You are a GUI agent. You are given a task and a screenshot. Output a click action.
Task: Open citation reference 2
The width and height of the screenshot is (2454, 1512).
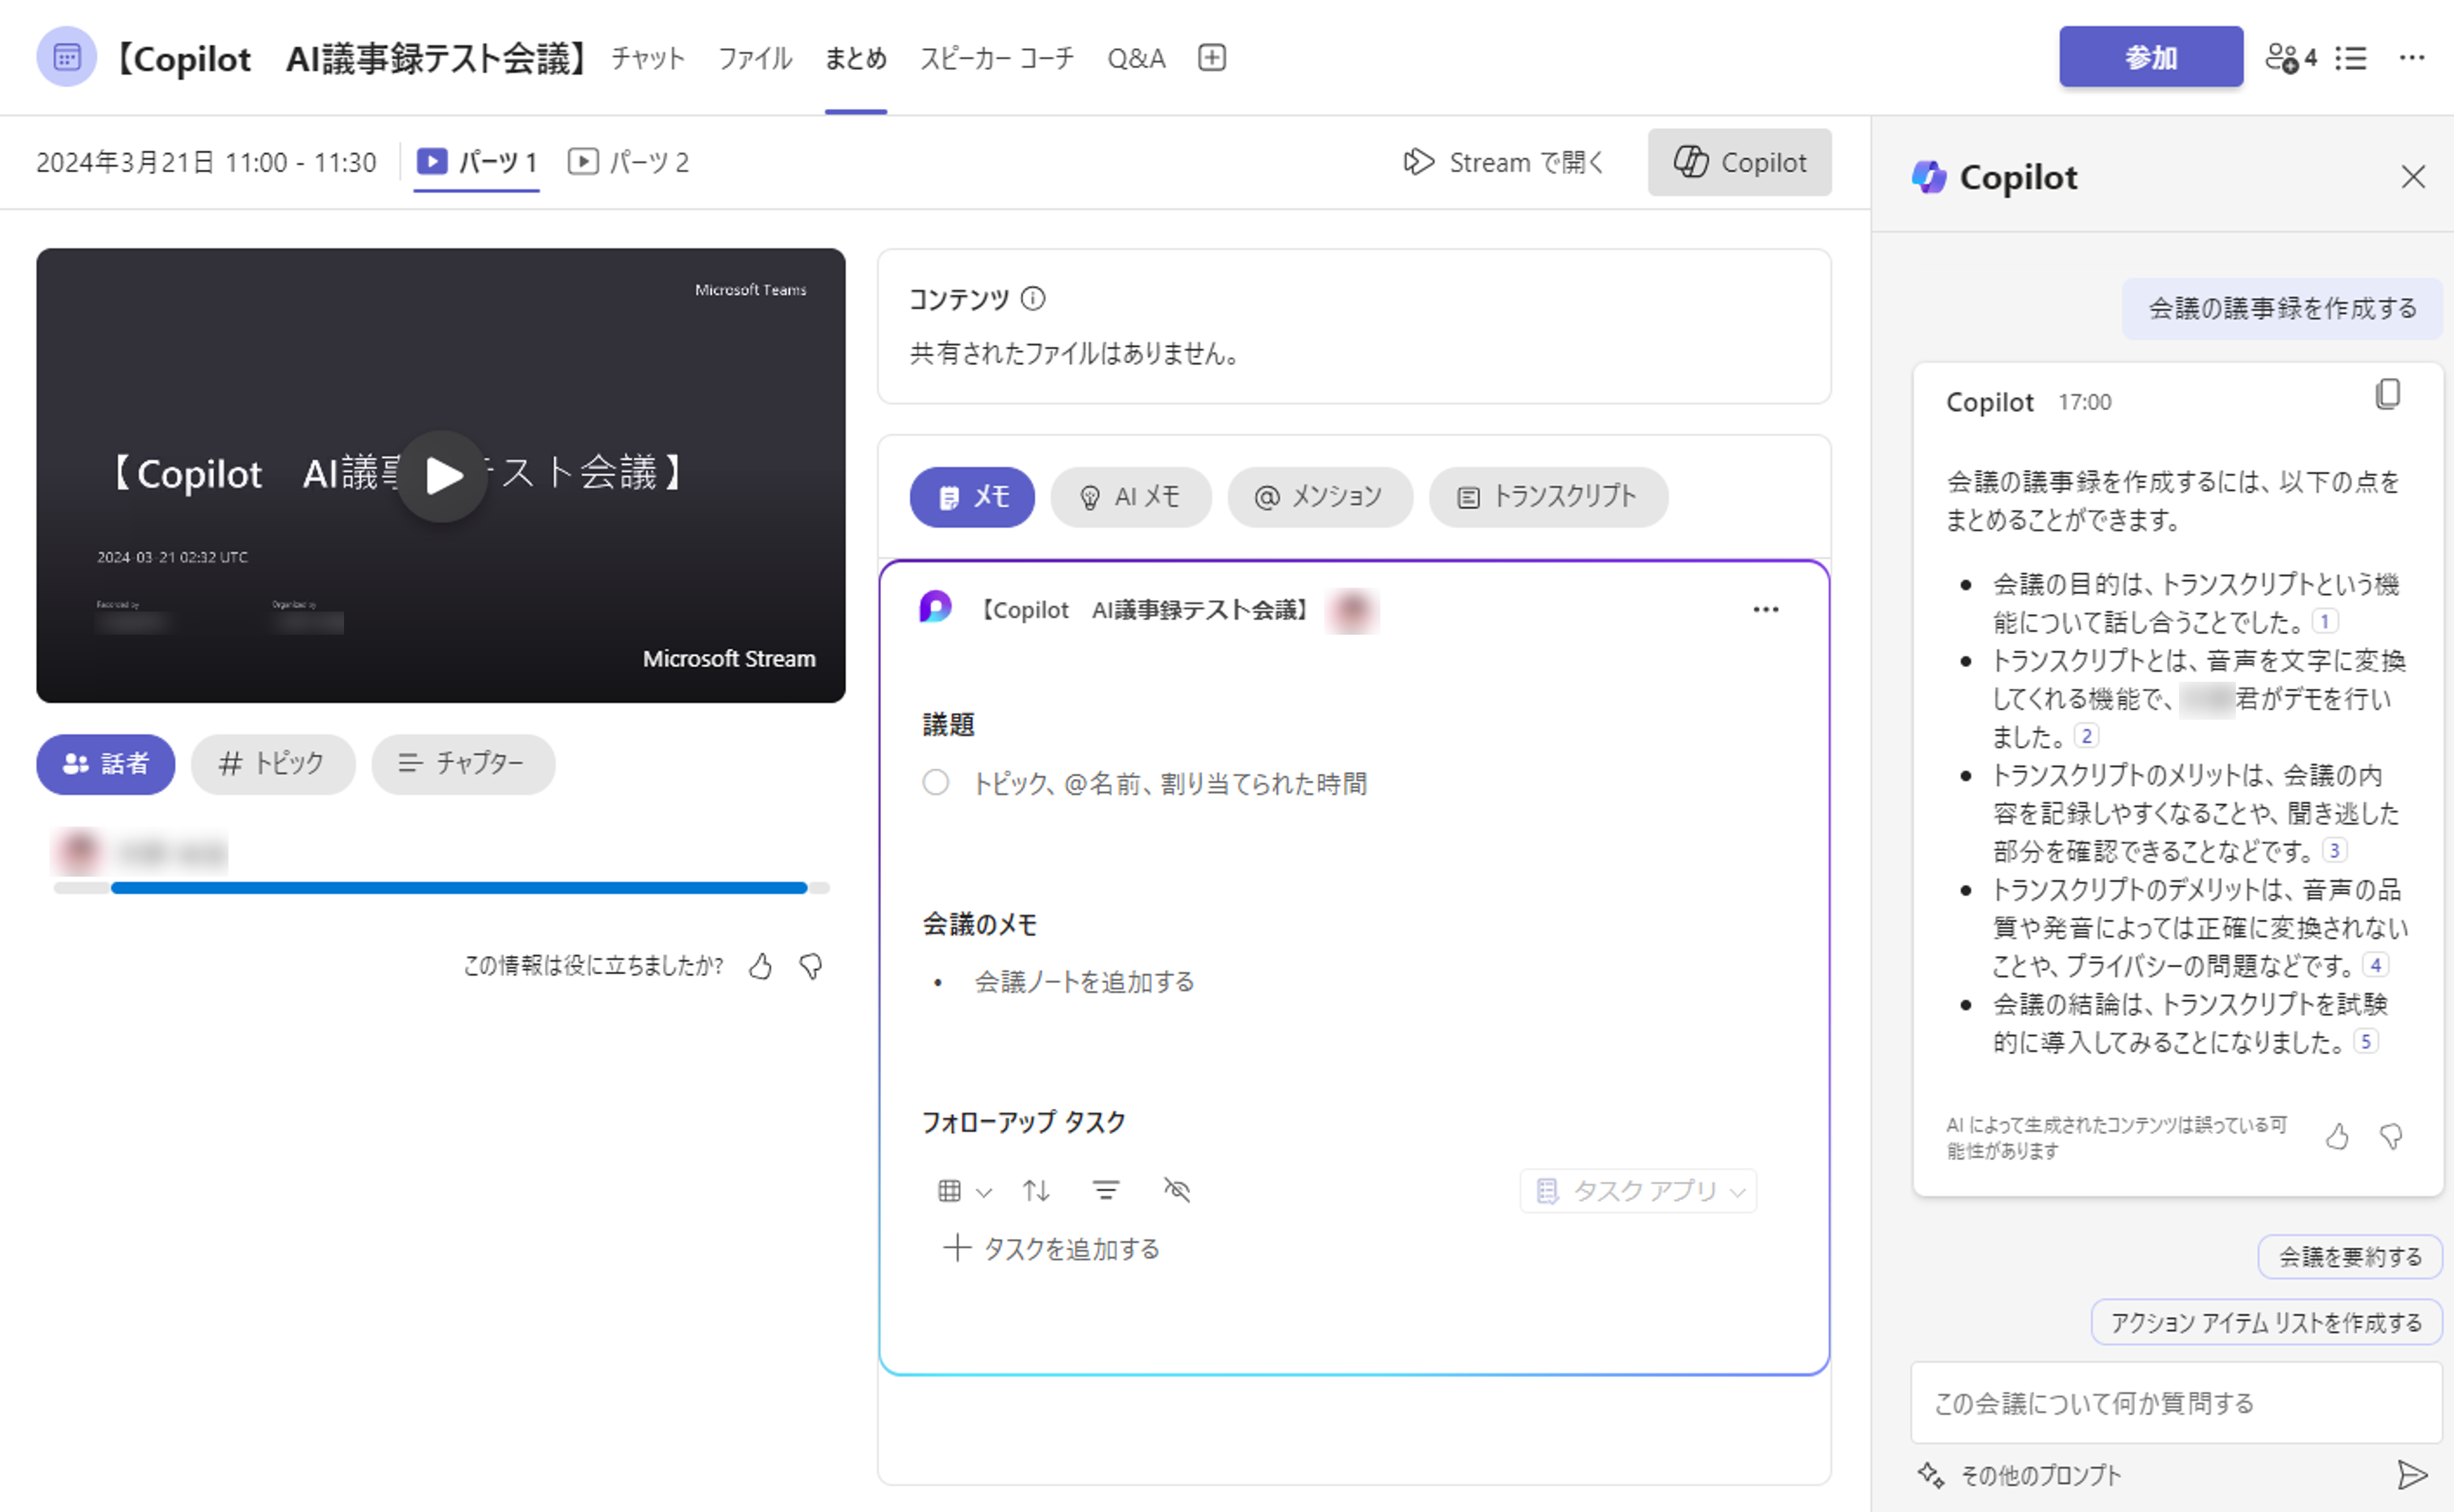coord(2086,736)
